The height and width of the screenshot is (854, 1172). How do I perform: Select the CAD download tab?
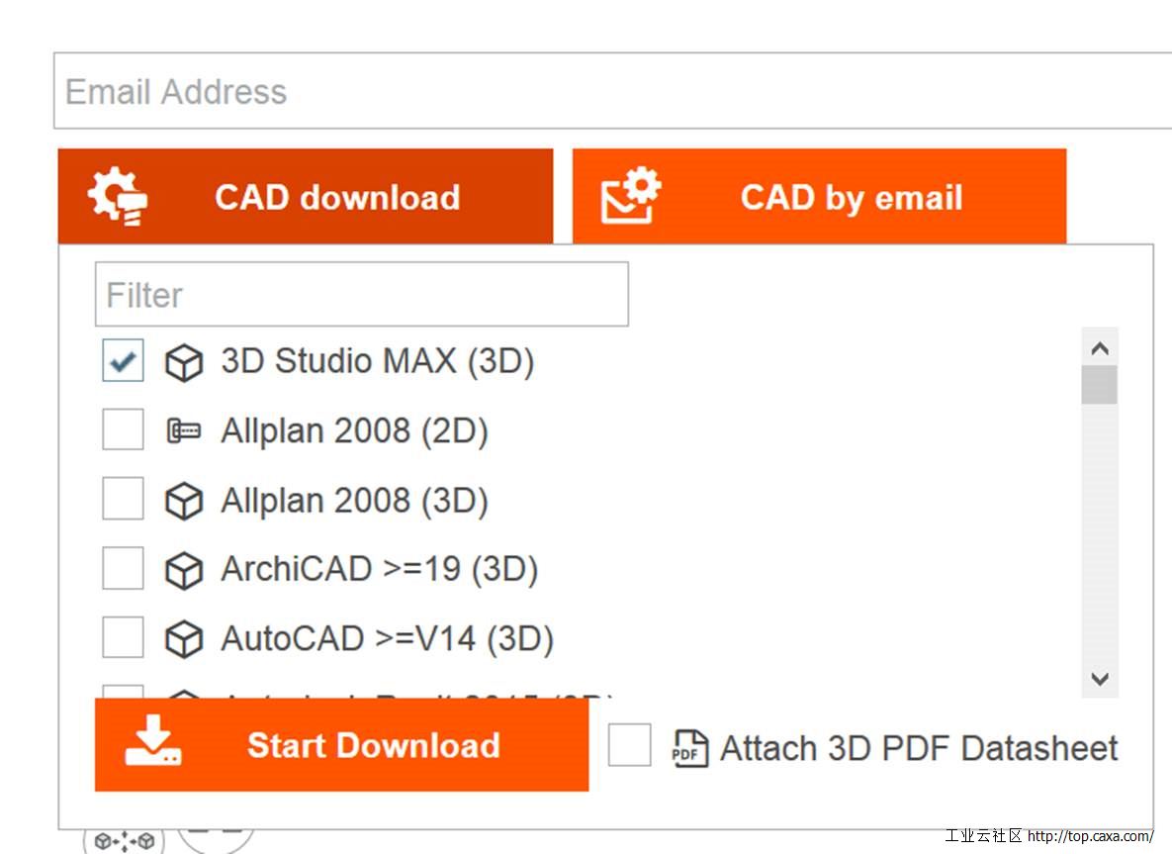(306, 196)
